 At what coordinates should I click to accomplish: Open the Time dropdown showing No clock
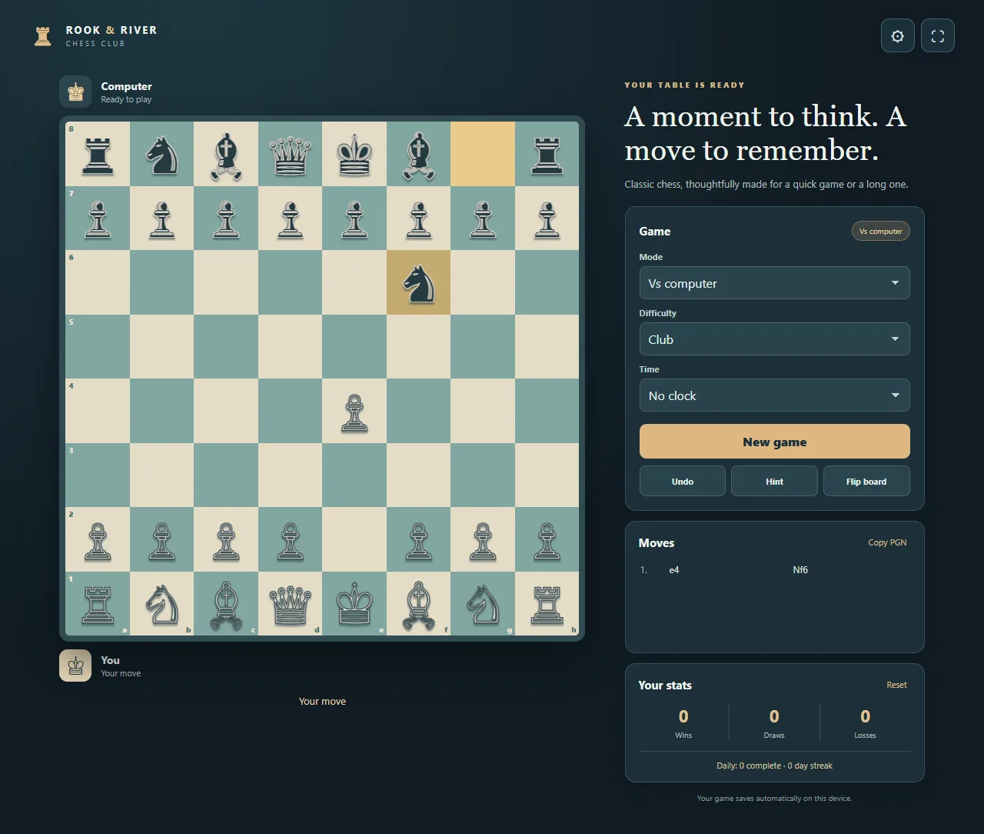click(774, 395)
